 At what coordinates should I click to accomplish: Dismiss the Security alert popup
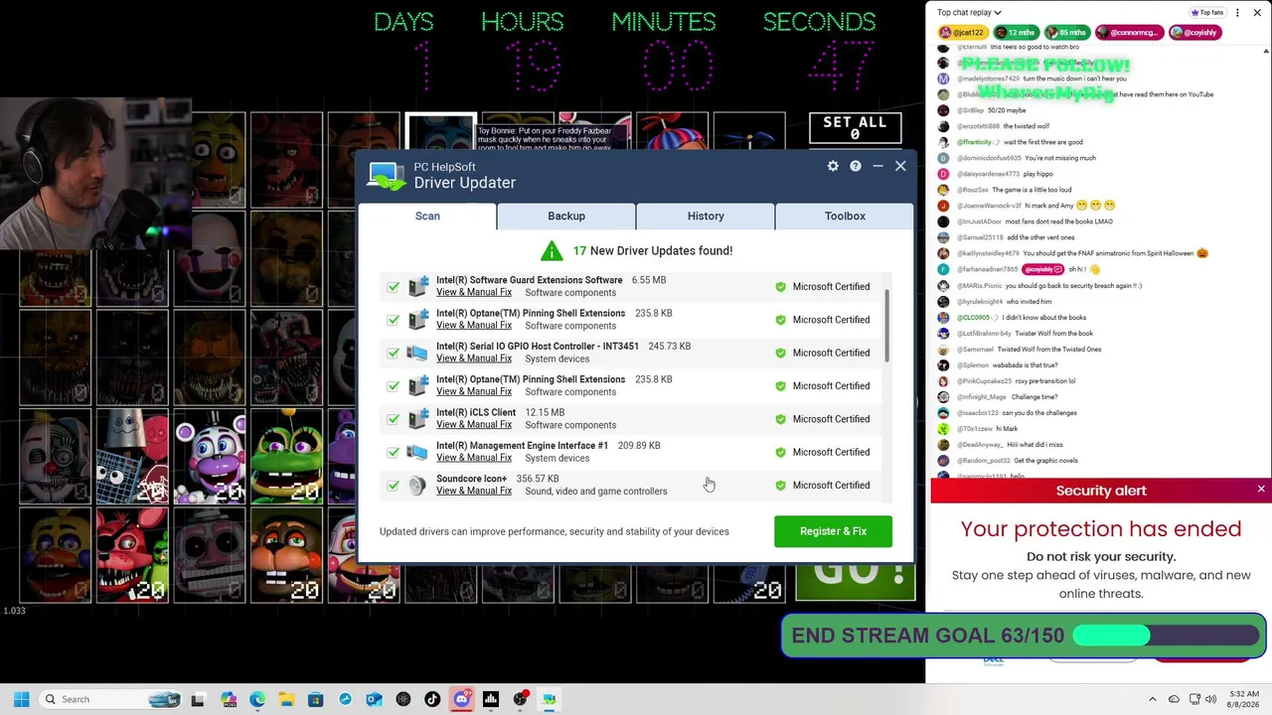(x=1261, y=490)
